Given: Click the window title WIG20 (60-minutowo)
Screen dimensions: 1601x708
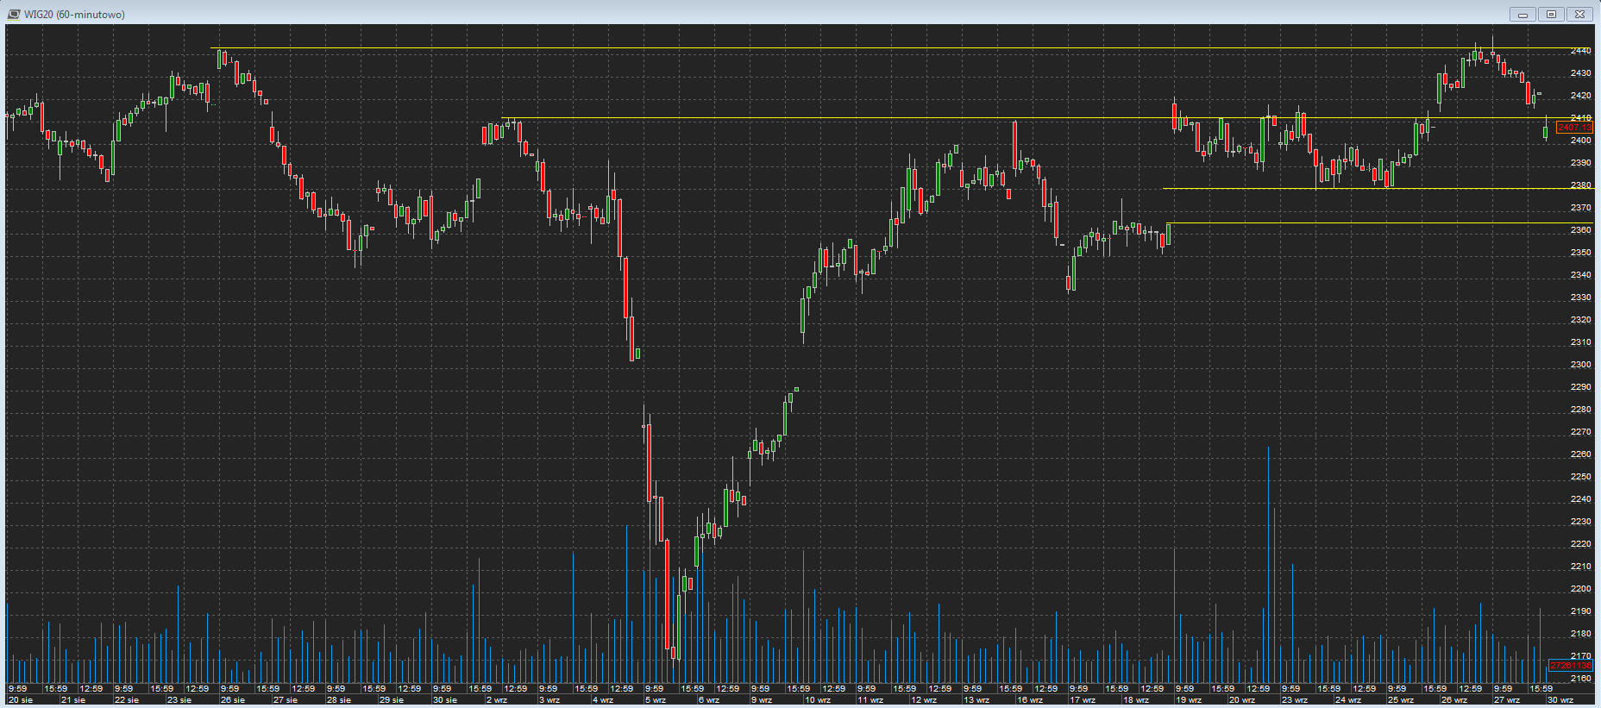Looking at the screenshot, I should click(x=74, y=15).
